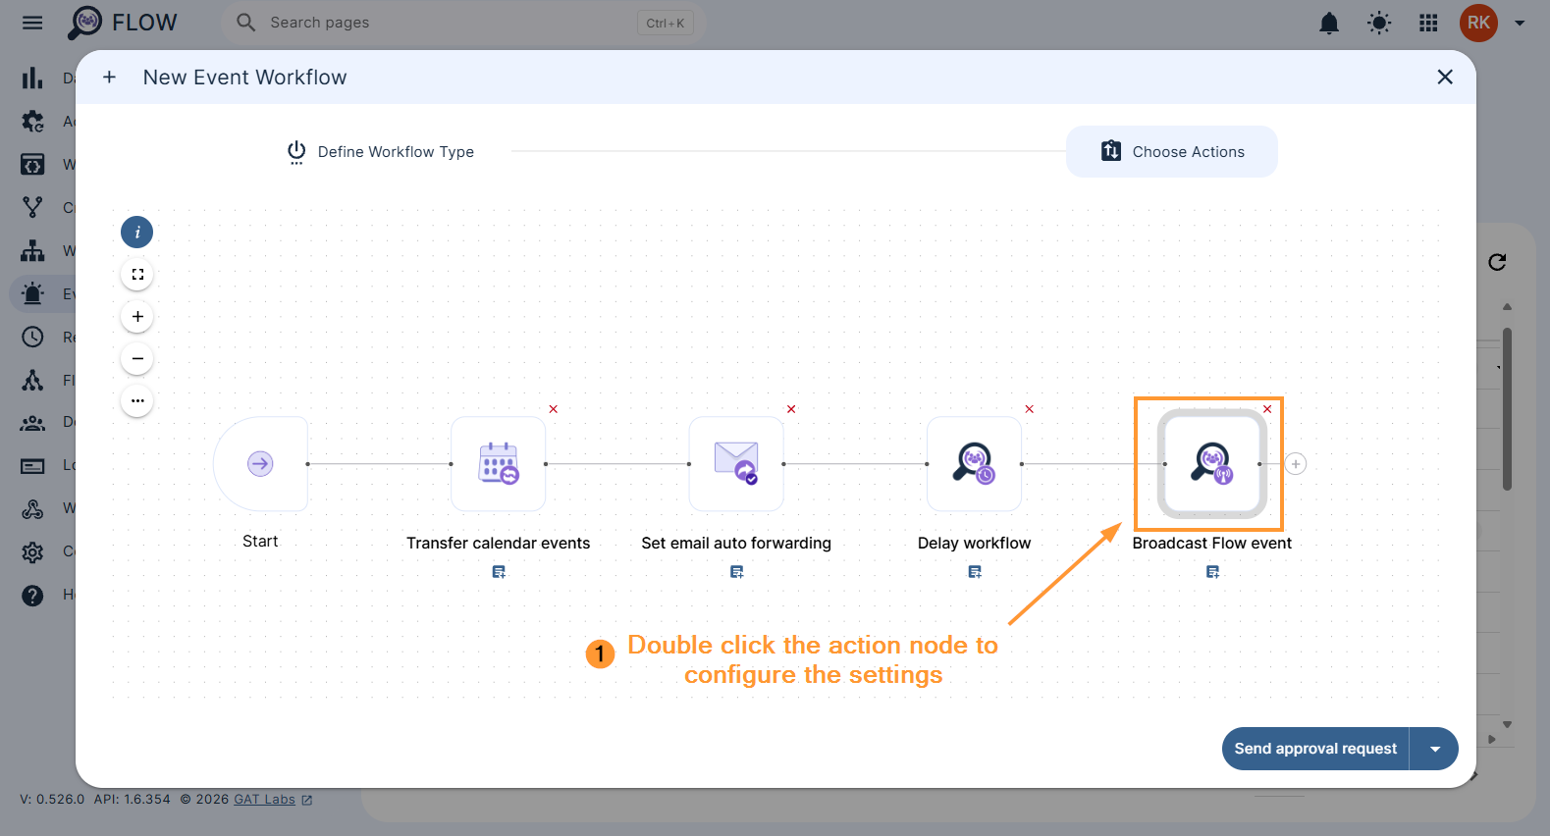
Task: Zoom out of the workflow canvas
Action: pos(137,359)
